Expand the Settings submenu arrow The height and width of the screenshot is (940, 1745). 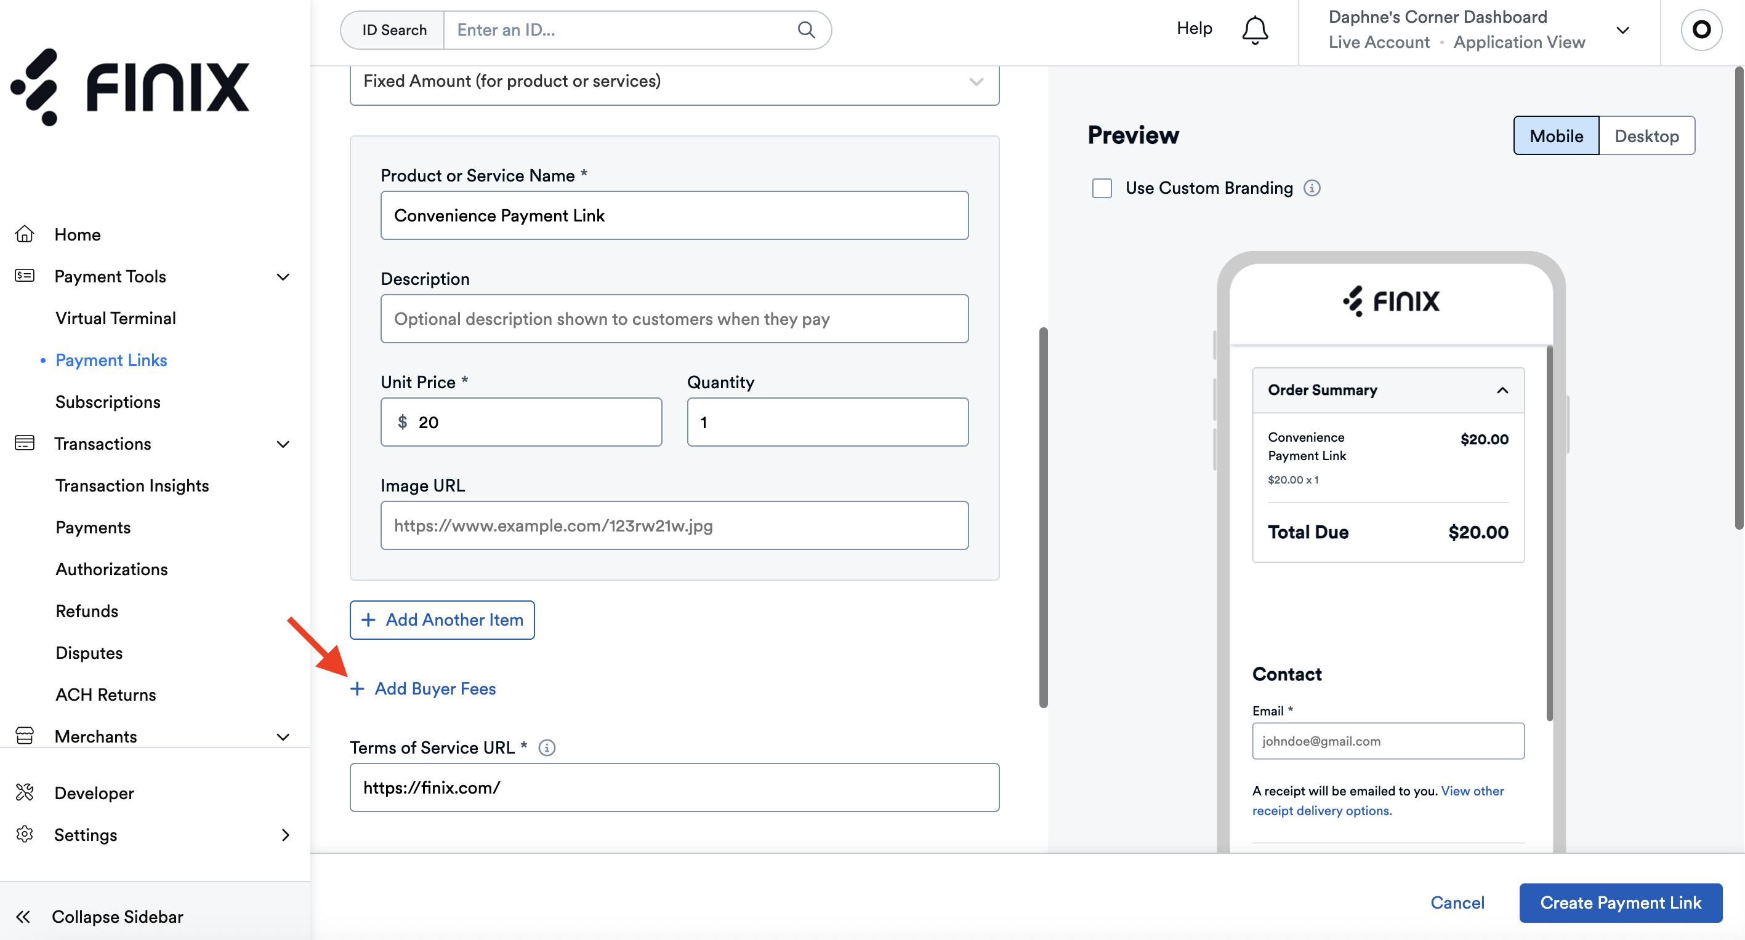tap(285, 834)
